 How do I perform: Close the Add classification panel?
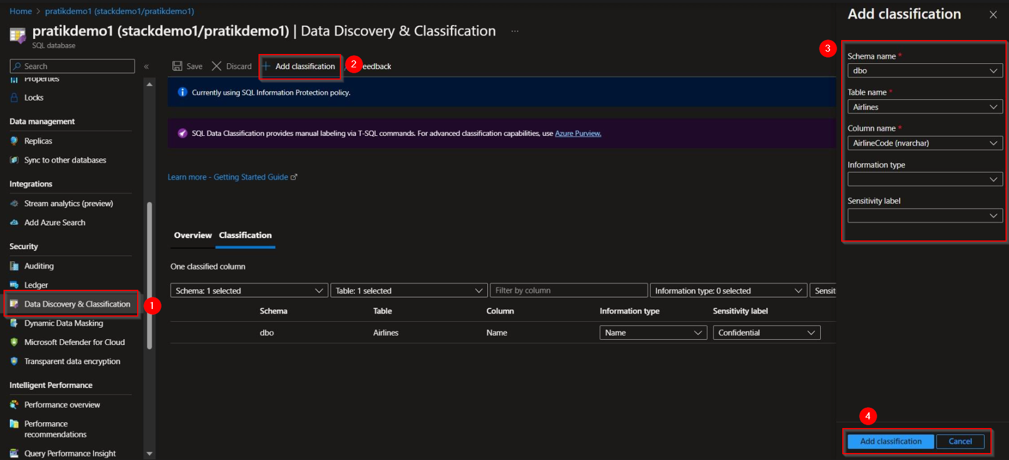point(993,15)
